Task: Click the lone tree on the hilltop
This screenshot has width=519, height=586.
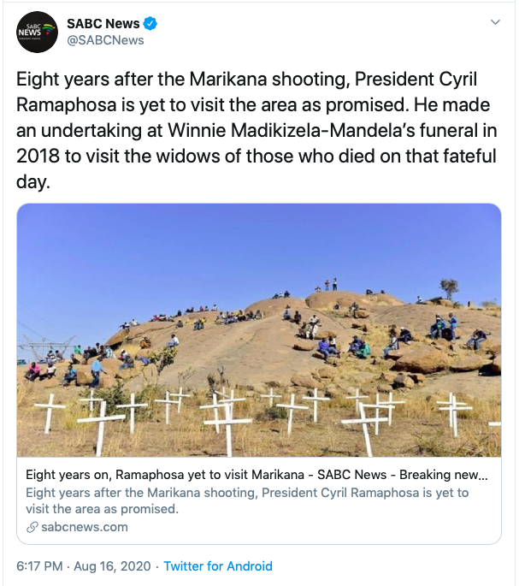Action: pyautogui.click(x=449, y=289)
